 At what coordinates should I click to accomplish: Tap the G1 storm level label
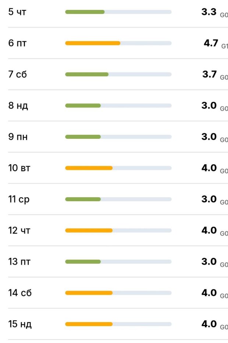point(224,47)
